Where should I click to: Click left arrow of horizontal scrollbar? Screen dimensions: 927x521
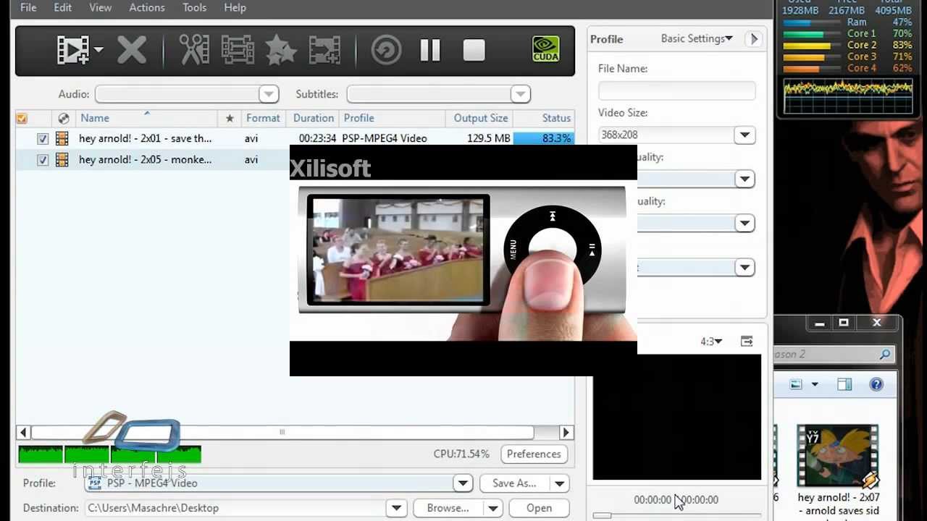tap(24, 432)
